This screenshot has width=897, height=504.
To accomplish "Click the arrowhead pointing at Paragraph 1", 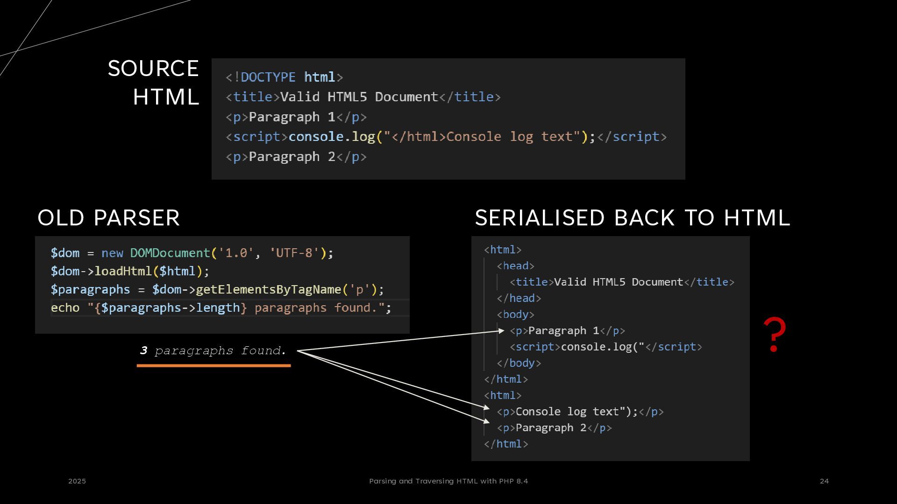I will [x=501, y=331].
